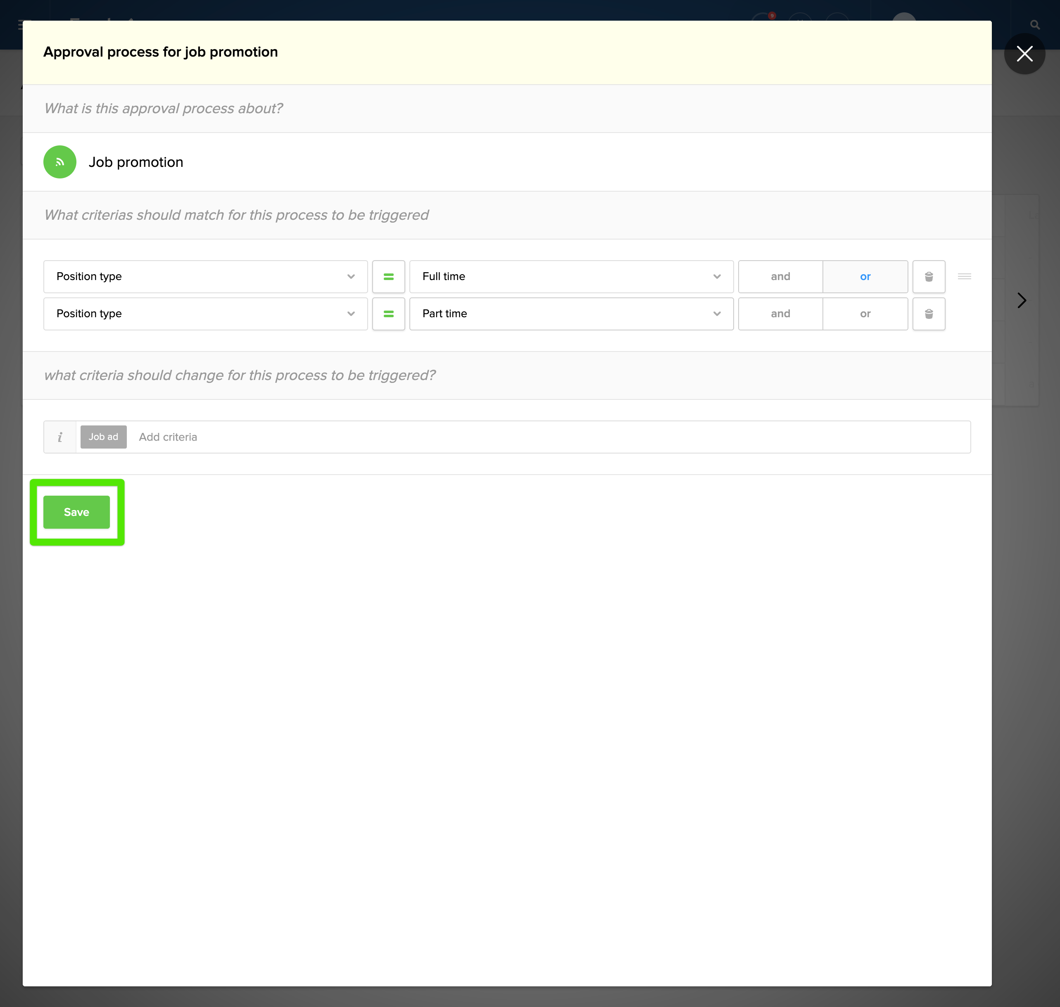
Task: Select 'and' for the Part time row
Action: click(x=780, y=313)
